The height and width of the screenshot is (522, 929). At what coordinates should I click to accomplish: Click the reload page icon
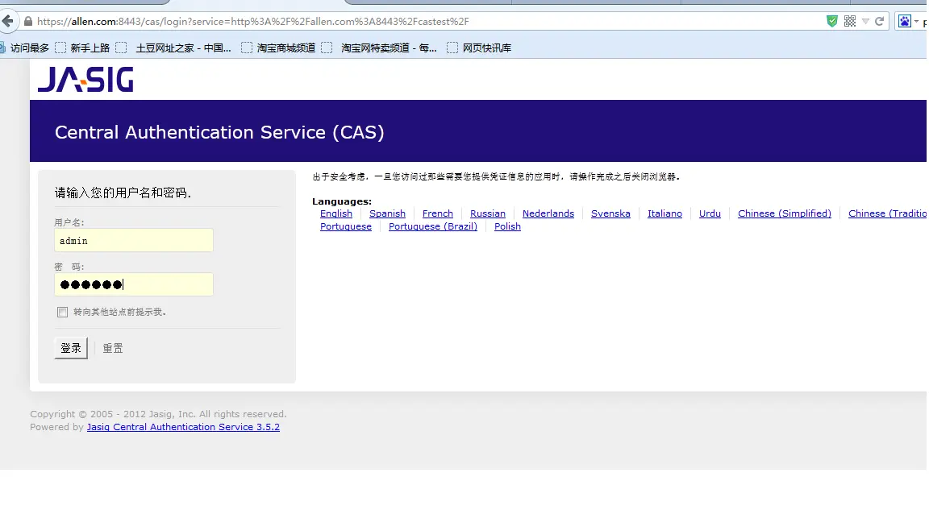tap(880, 21)
